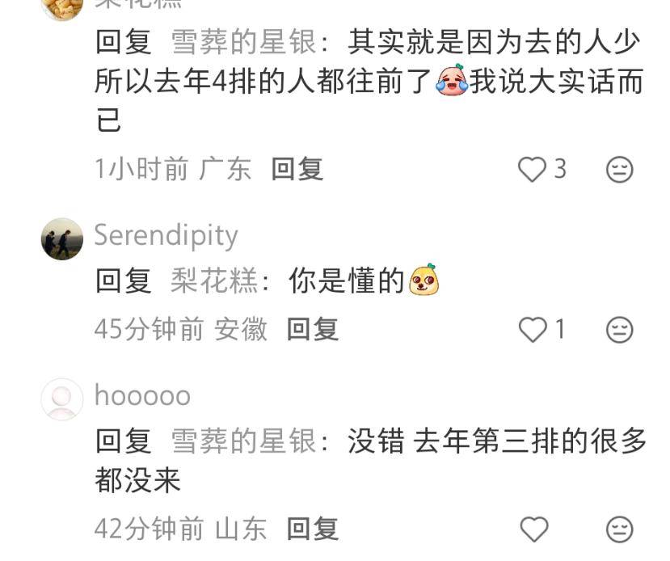The image size is (670, 561).
Task: Open 梨花糕 mention in Serendipity's reply
Action: (x=214, y=280)
